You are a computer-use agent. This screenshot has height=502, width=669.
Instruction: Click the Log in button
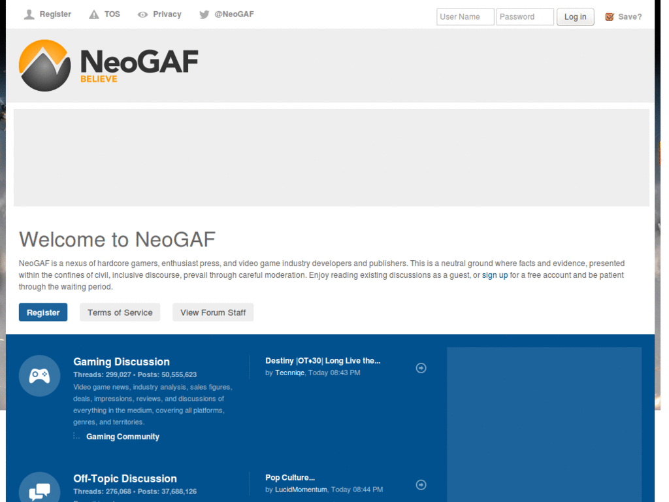click(x=575, y=16)
